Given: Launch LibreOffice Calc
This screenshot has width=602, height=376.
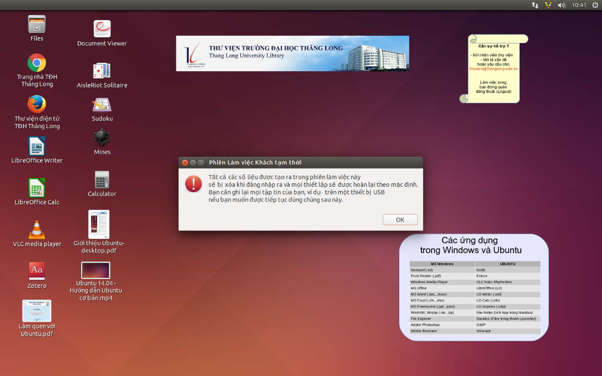Looking at the screenshot, I should tap(37, 188).
